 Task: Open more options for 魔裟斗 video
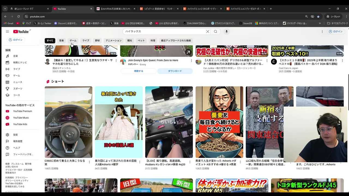[x=116, y=61]
